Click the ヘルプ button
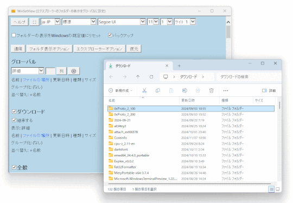Viewport: 293px width, 203px height. (x=20, y=22)
